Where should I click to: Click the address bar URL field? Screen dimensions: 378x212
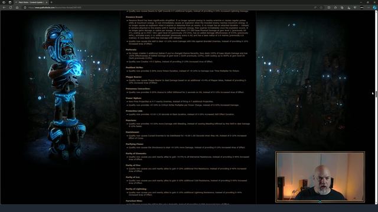169,8
